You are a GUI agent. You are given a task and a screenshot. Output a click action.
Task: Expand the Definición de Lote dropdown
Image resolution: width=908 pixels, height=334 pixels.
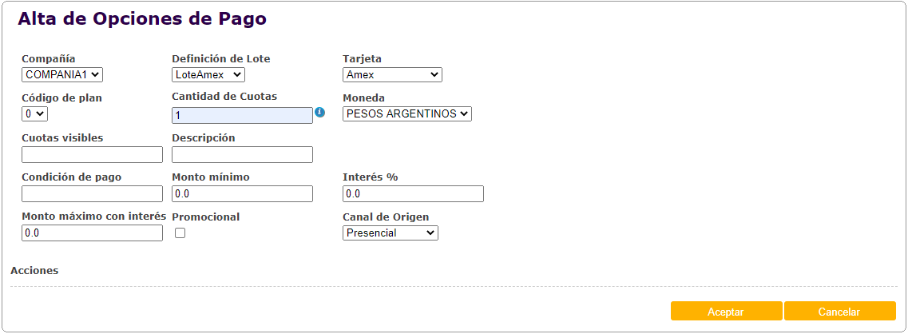click(208, 74)
